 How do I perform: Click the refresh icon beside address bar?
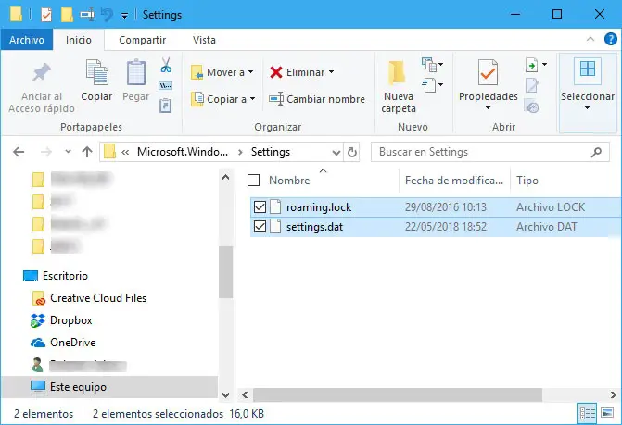point(352,152)
